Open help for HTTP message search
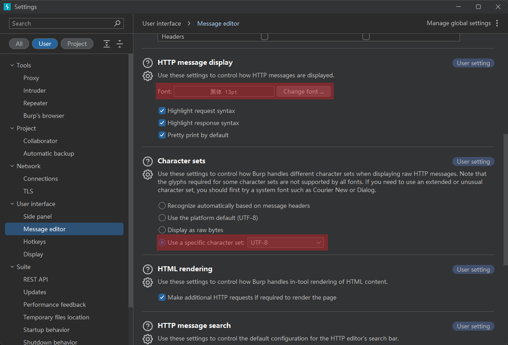Screen dimensions: 508x345 (x=148, y=326)
